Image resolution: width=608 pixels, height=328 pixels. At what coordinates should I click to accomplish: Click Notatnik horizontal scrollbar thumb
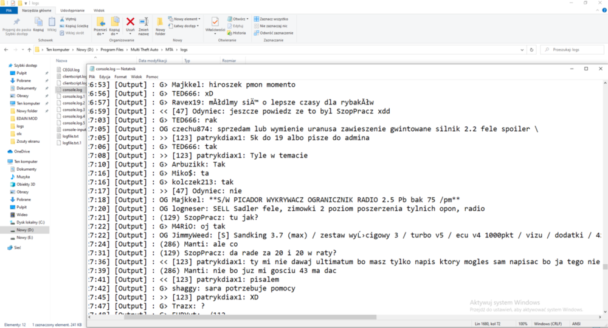tap(250, 317)
